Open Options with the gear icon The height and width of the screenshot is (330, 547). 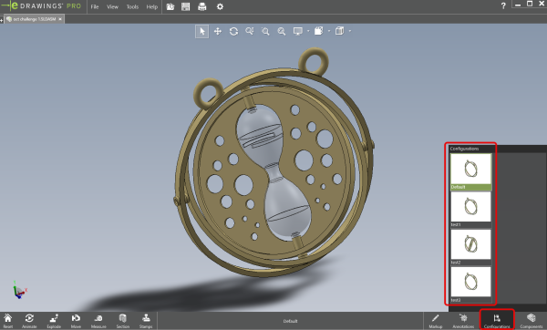(x=220, y=6)
